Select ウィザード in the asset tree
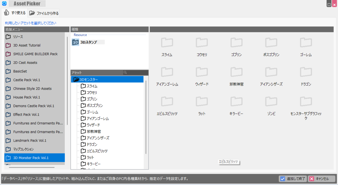 [x=93, y=125]
